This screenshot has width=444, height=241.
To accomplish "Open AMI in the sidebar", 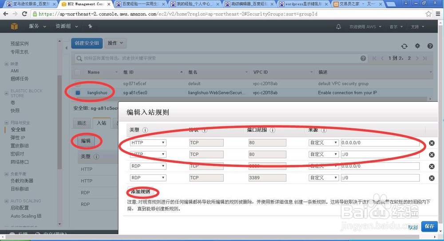I will coord(15,71).
